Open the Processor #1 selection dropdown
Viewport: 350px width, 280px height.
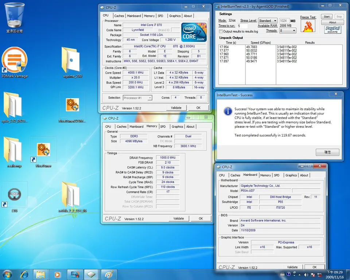pyautogui.click(x=137, y=98)
